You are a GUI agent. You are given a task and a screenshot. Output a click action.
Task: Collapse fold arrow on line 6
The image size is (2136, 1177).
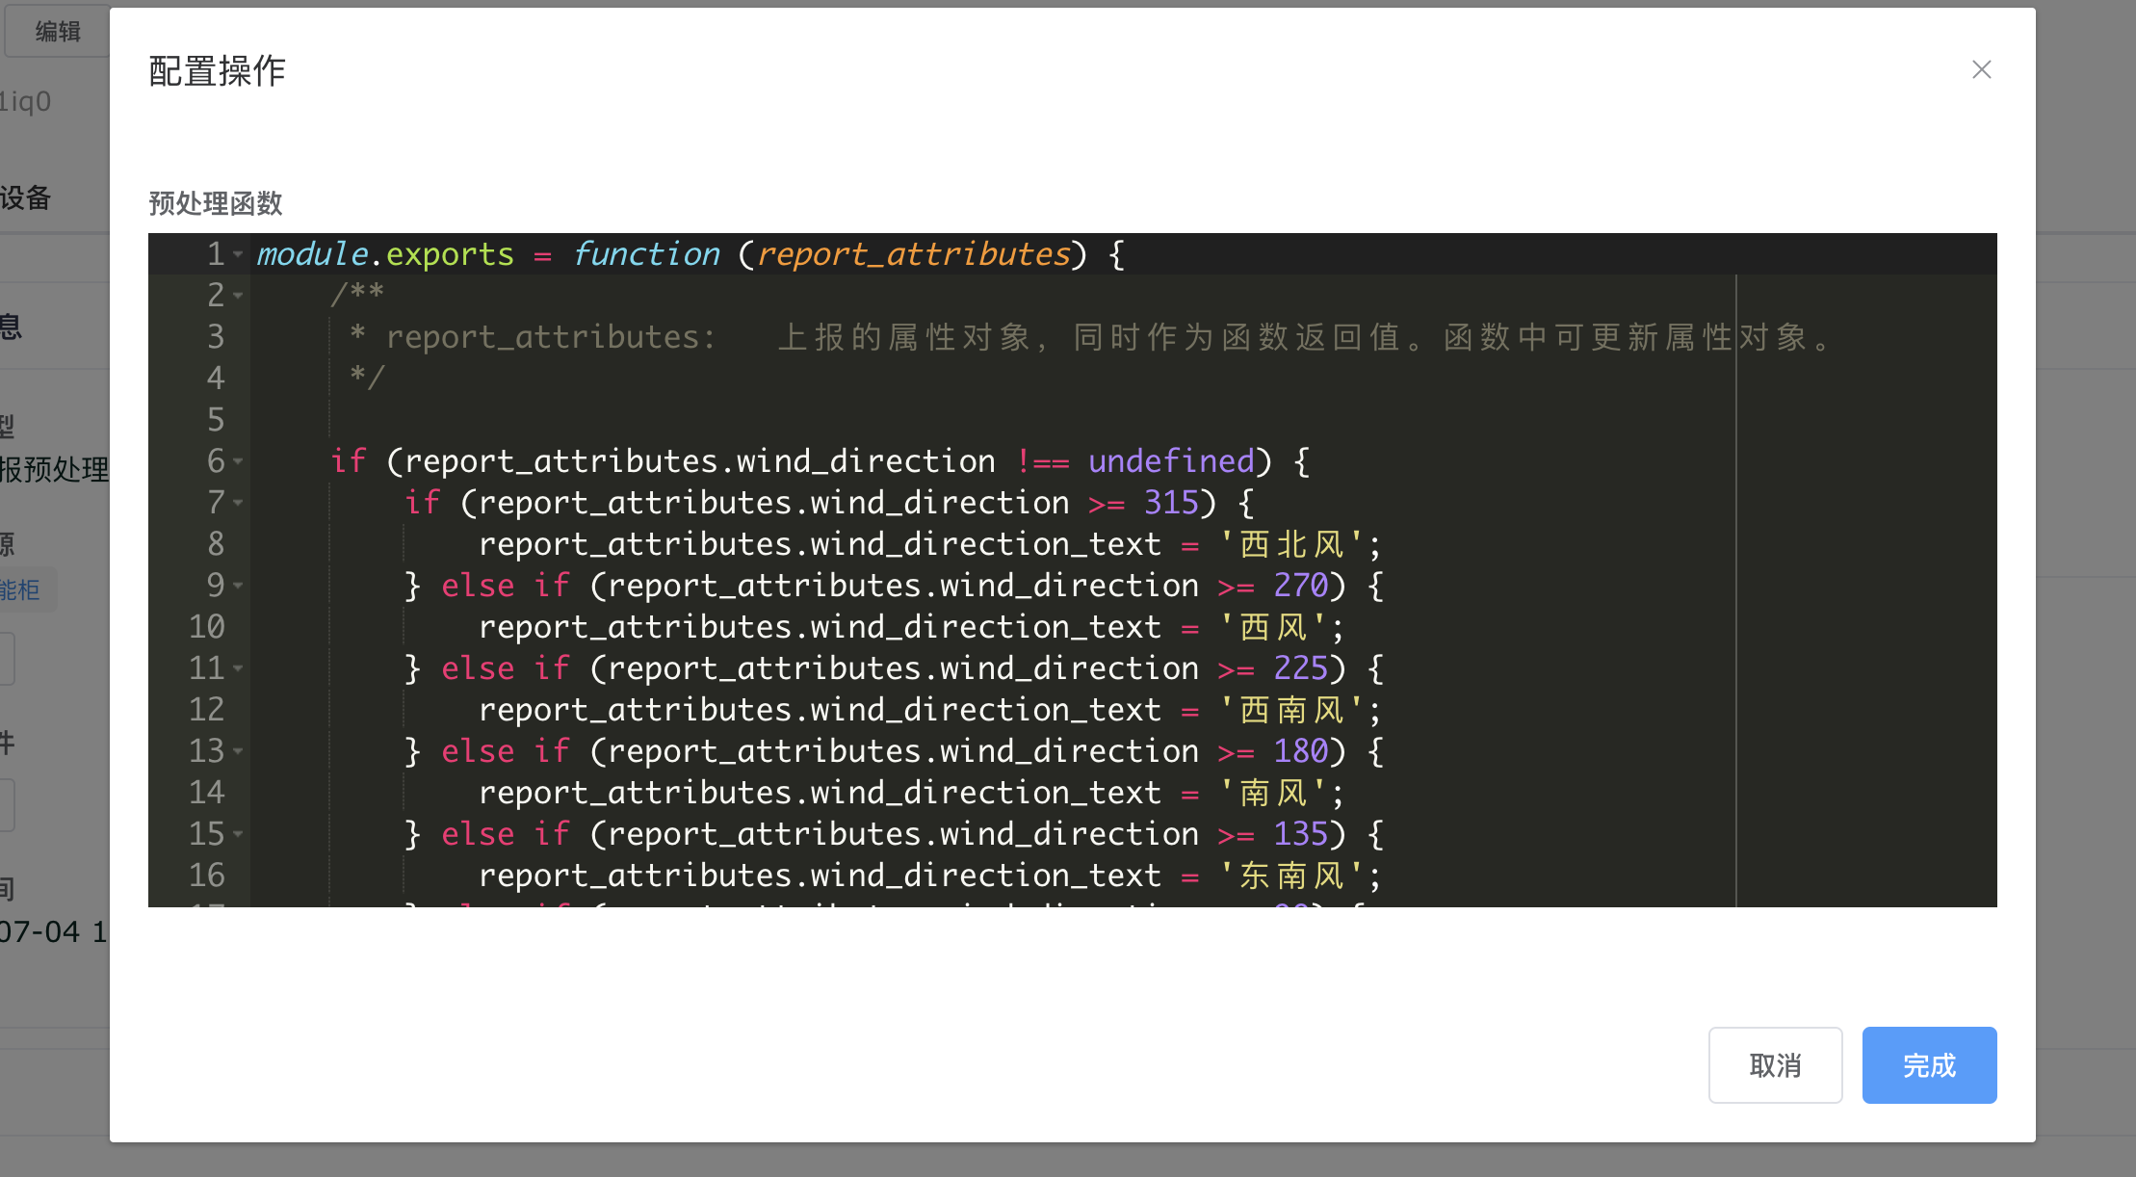click(238, 461)
